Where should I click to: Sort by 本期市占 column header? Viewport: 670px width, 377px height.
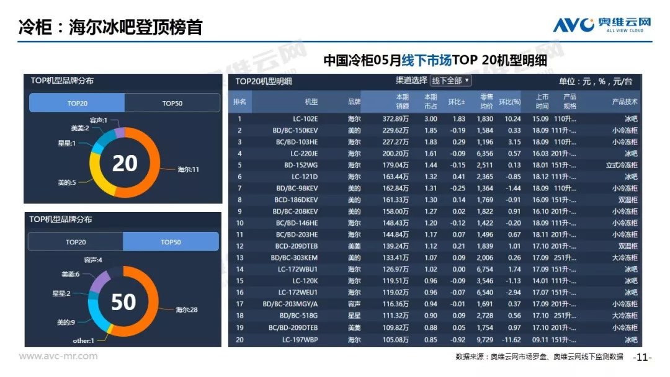click(431, 102)
